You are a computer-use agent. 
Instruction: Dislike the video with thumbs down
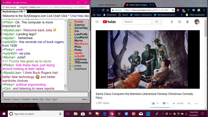164,103
